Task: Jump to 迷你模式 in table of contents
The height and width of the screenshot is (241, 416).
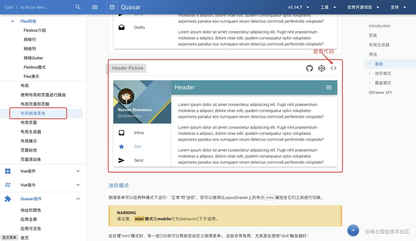Action: tap(383, 73)
